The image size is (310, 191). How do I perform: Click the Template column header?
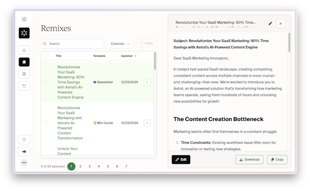pyautogui.click(x=99, y=56)
